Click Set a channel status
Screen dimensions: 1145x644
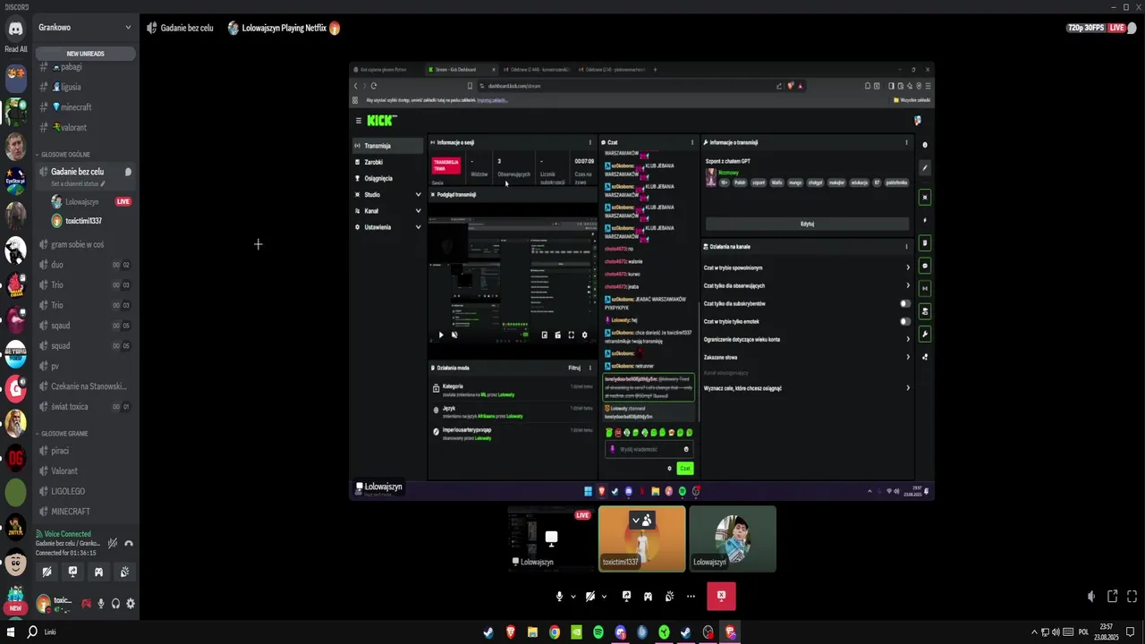(78, 183)
